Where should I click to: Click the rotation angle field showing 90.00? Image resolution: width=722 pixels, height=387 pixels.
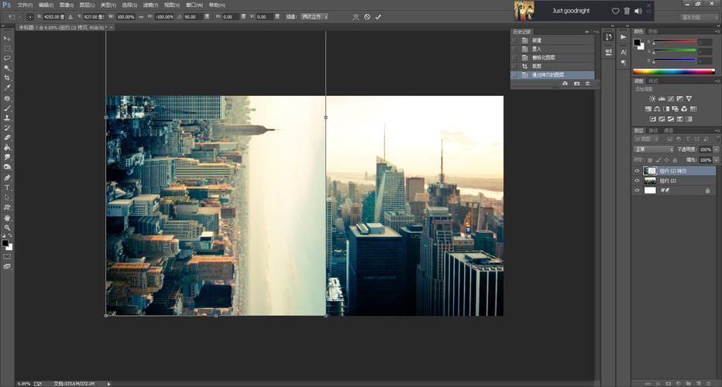pos(192,16)
